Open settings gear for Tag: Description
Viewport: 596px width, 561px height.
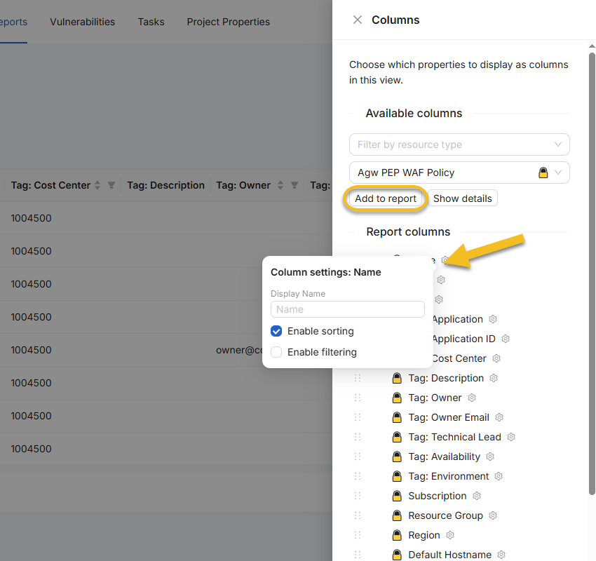coord(494,378)
